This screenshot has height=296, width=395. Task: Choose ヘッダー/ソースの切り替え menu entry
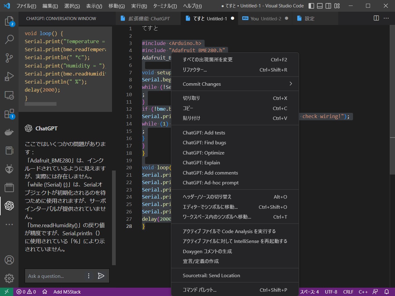(235, 197)
